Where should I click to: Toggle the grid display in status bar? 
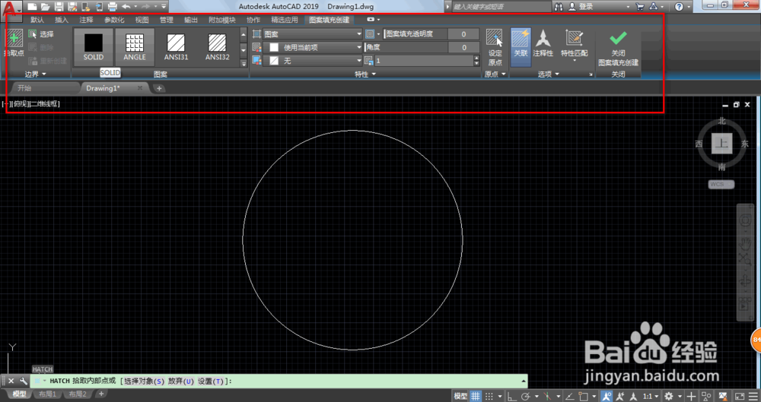coord(476,396)
